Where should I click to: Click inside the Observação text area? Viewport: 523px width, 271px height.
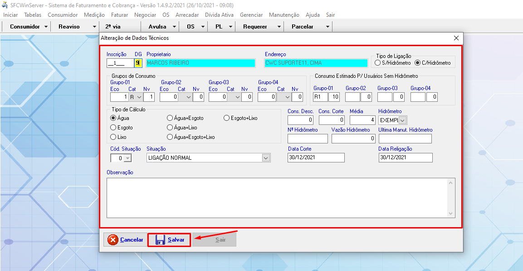pyautogui.click(x=277, y=198)
